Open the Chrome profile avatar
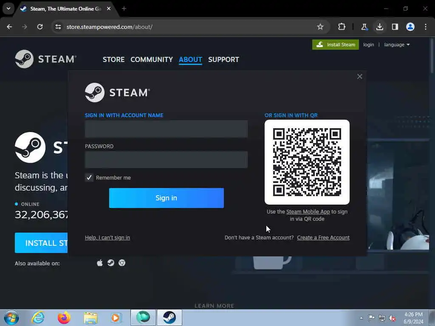 (410, 27)
